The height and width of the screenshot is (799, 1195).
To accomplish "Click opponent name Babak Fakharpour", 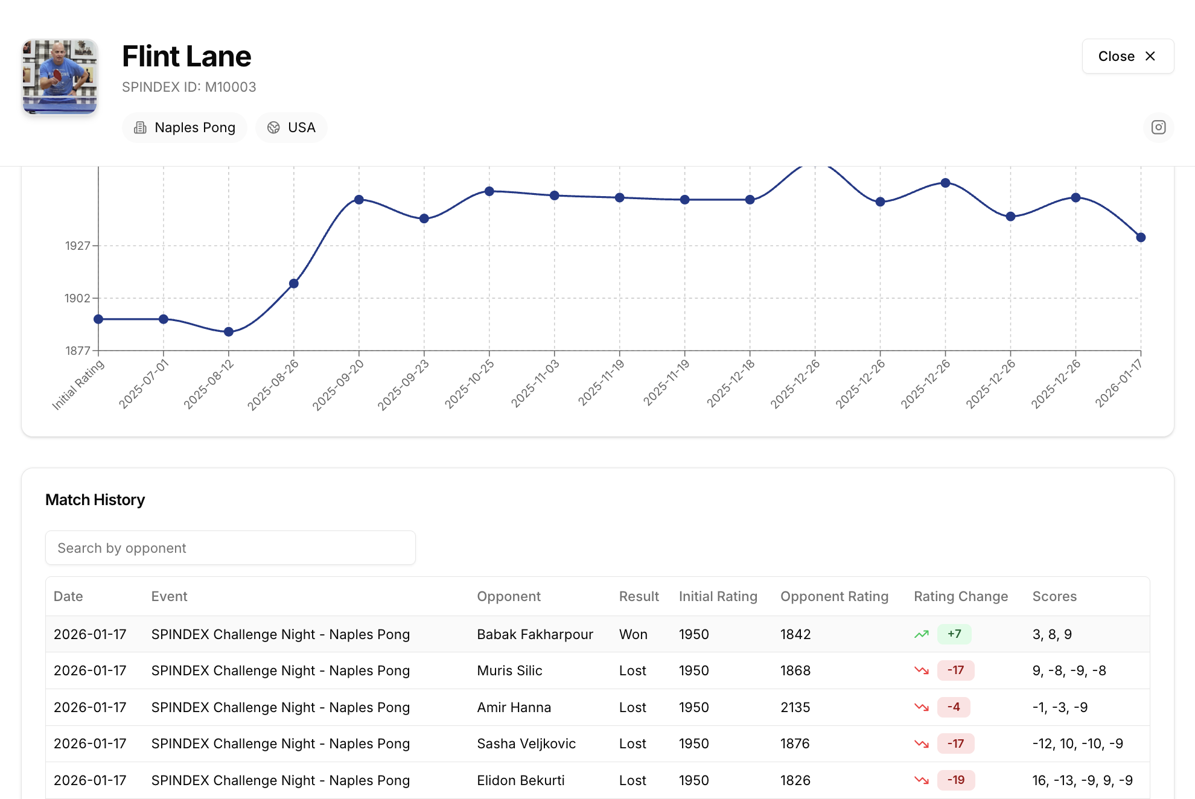I will [x=535, y=634].
